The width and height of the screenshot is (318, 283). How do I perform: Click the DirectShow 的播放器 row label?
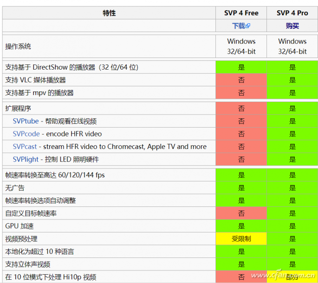click(71, 67)
